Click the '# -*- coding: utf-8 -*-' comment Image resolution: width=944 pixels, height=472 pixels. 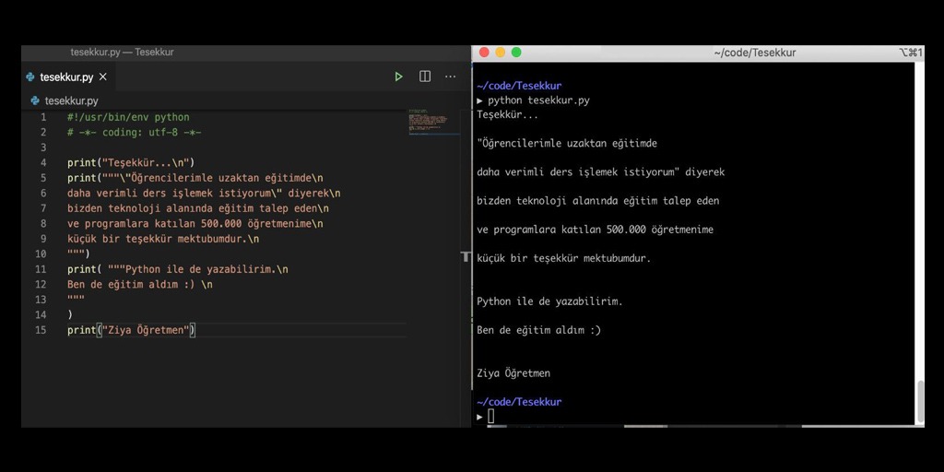click(135, 133)
